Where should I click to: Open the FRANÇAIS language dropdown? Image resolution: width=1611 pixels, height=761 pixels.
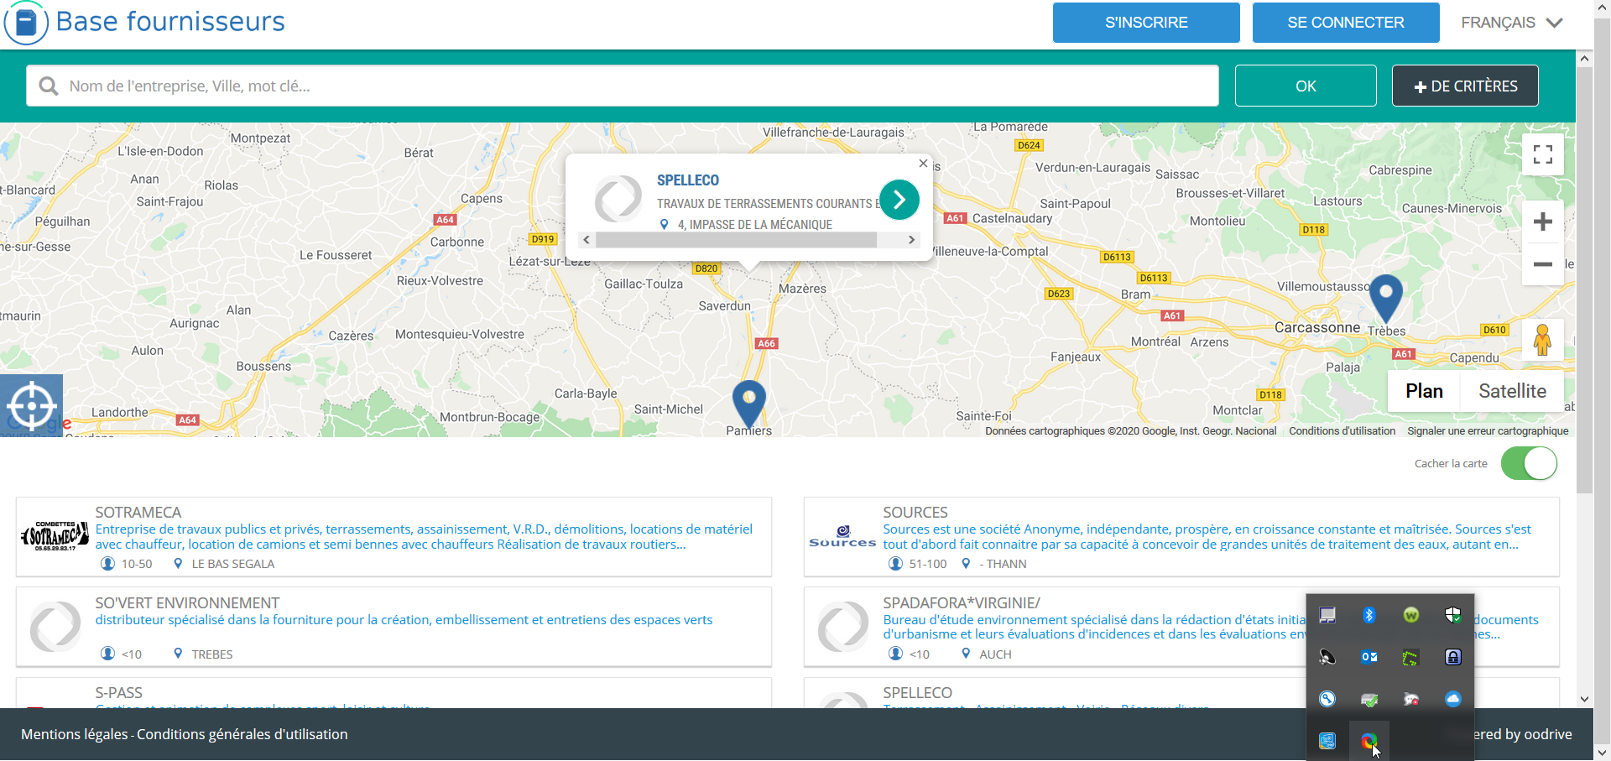coord(1512,23)
